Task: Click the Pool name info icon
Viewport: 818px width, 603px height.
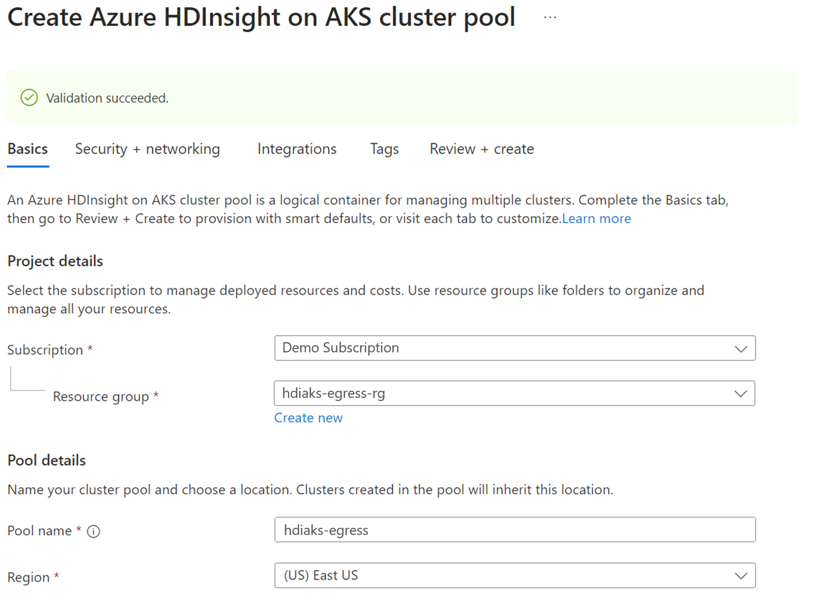Action: pos(93,531)
